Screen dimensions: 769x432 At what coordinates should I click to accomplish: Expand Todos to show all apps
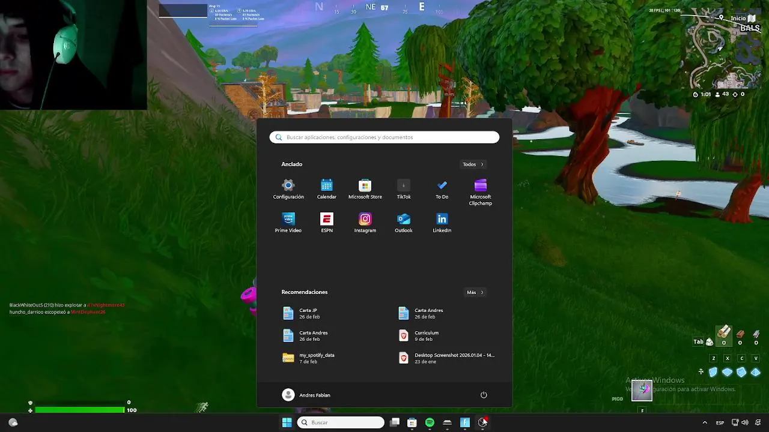[473, 164]
